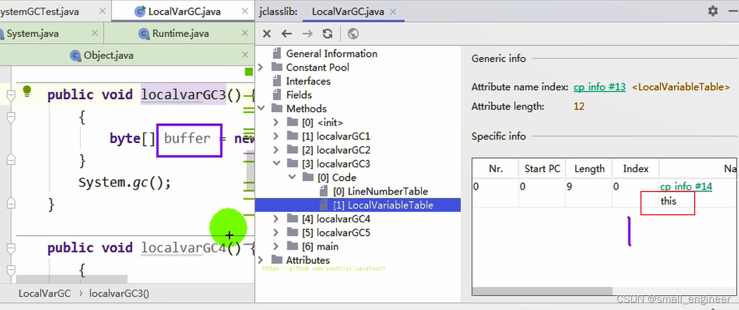The height and width of the screenshot is (310, 739).
Task: Click the Start PC column header
Action: pos(542,169)
